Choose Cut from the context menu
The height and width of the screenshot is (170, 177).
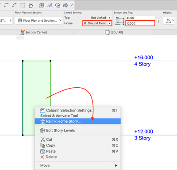point(78,139)
